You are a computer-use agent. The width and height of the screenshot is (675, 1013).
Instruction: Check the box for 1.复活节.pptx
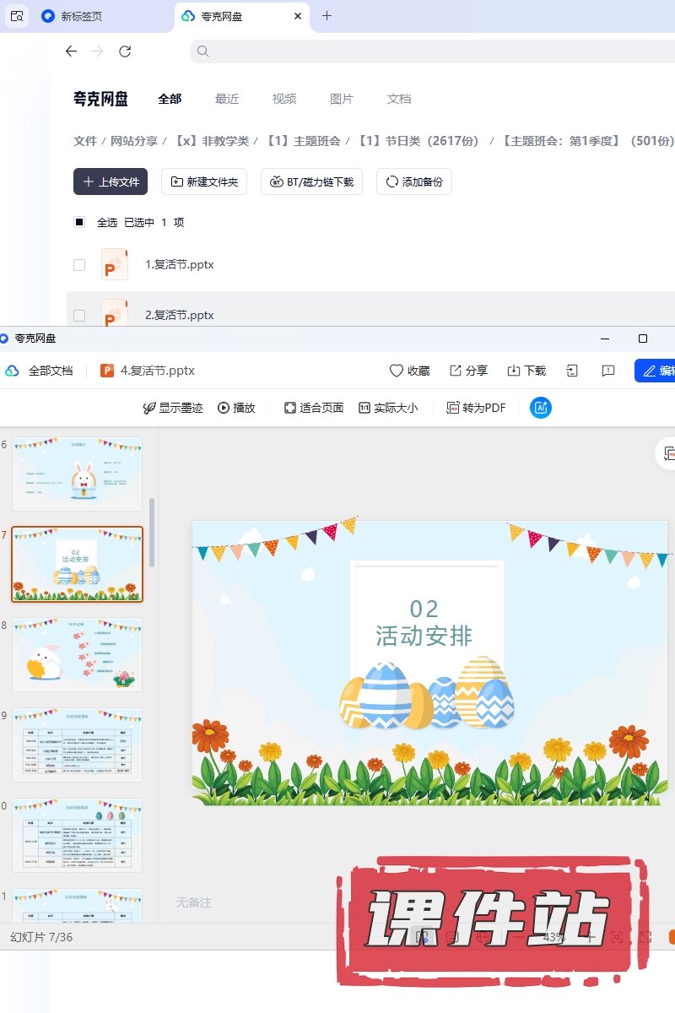pos(79,264)
